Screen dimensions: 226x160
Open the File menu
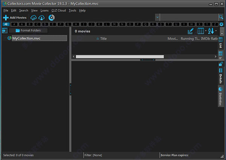6,11
